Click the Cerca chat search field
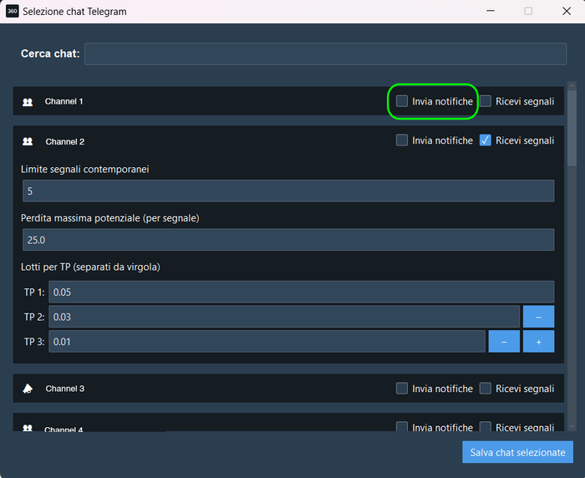Image resolution: width=585 pixels, height=478 pixels. (x=325, y=54)
